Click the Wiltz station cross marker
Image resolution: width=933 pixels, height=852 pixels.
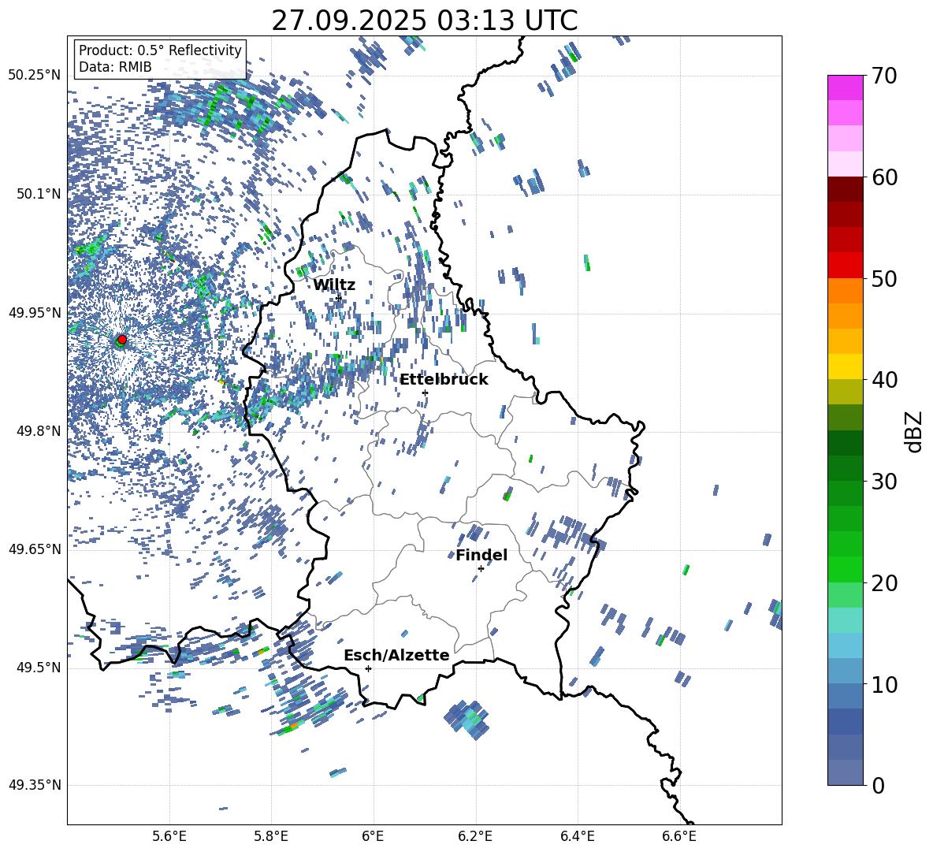(339, 298)
